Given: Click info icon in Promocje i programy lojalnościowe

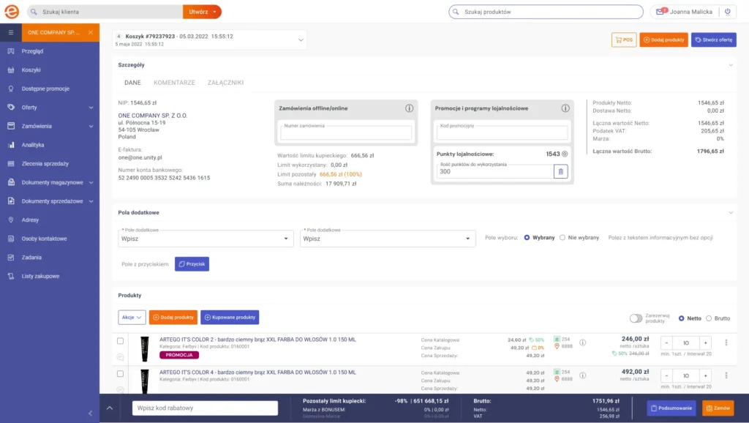Looking at the screenshot, I should point(565,108).
